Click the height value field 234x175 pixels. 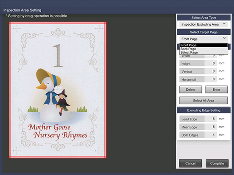[x=210, y=63]
